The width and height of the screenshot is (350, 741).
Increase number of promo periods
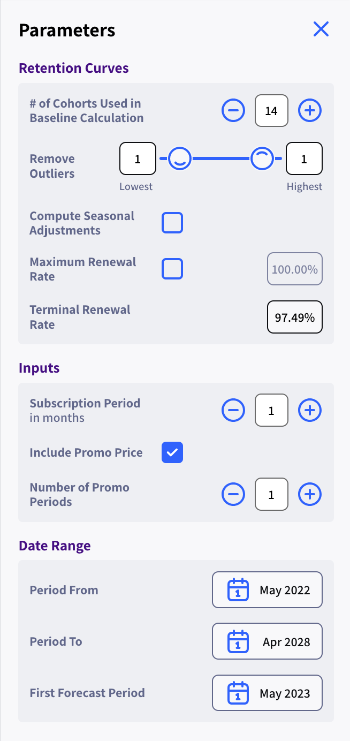pos(310,495)
